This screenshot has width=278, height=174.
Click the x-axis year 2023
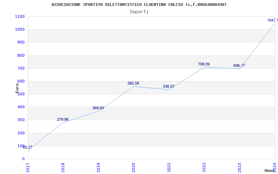click(x=239, y=167)
